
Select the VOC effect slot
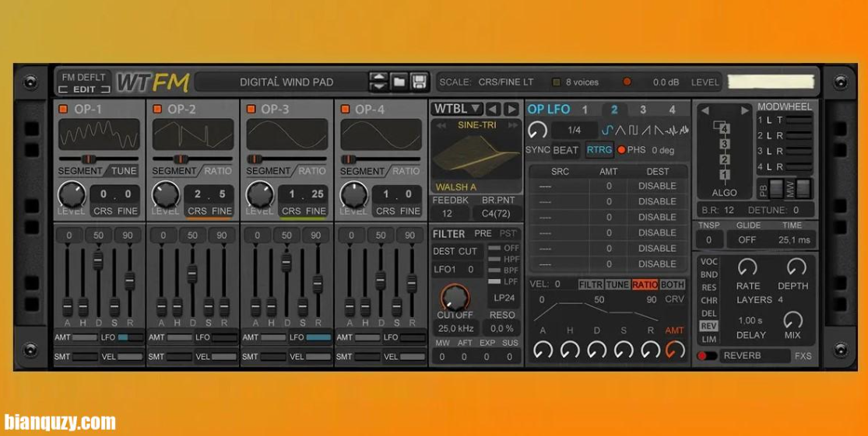pyautogui.click(x=709, y=261)
